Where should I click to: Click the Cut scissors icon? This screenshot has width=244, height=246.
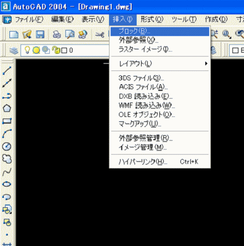coord(100,34)
